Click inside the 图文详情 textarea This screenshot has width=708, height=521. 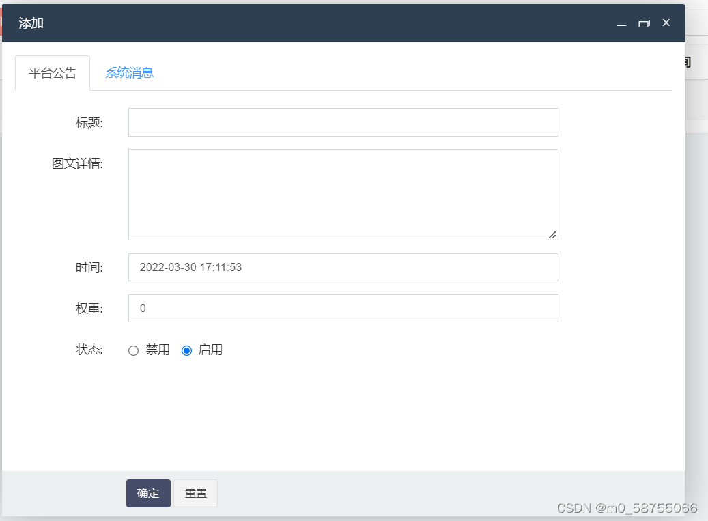click(343, 195)
